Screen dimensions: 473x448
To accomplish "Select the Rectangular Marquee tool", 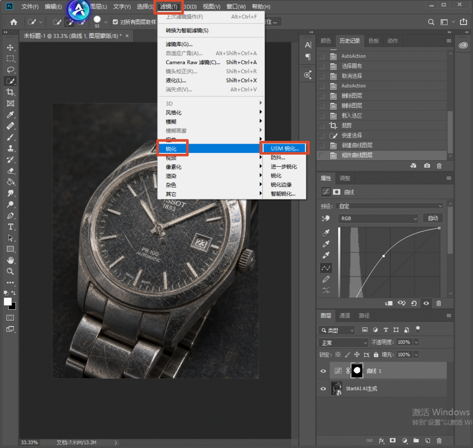I will [10, 59].
